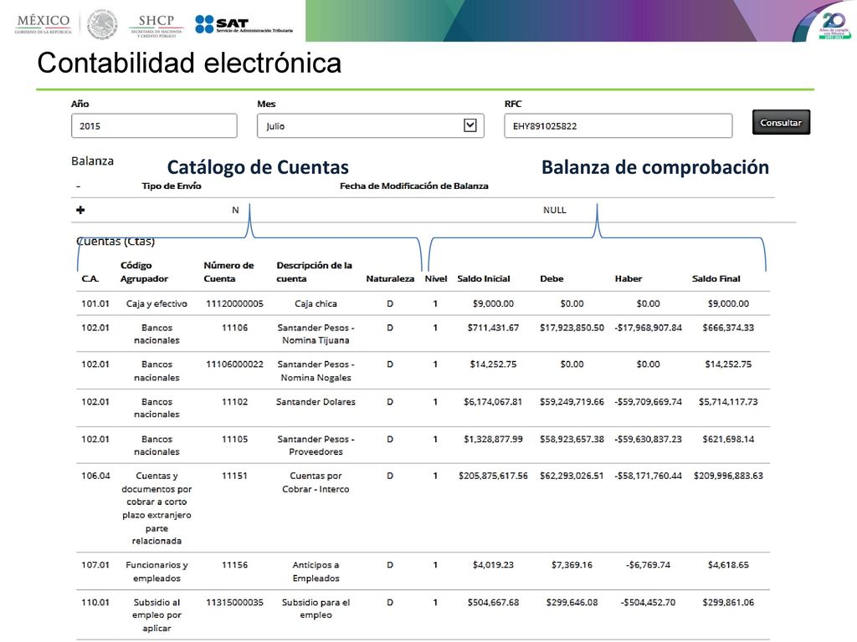The width and height of the screenshot is (857, 642).
Task: Click the NULL modification date value
Action: coord(554,210)
